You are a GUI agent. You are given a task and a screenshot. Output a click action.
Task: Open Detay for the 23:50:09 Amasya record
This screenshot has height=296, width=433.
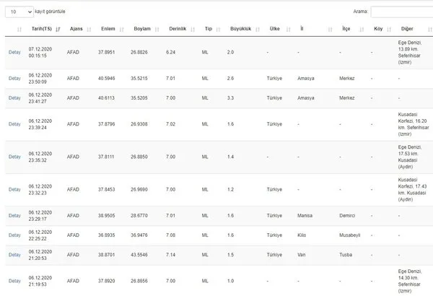point(14,78)
